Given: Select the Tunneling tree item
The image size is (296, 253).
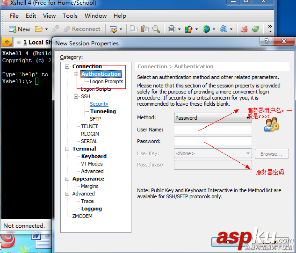Looking at the screenshot, I should (103, 111).
